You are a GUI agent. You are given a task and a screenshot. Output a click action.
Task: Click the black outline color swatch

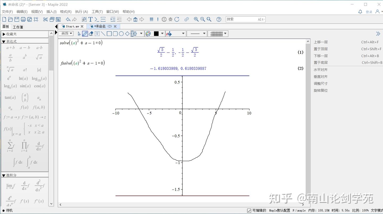pyautogui.click(x=156, y=34)
